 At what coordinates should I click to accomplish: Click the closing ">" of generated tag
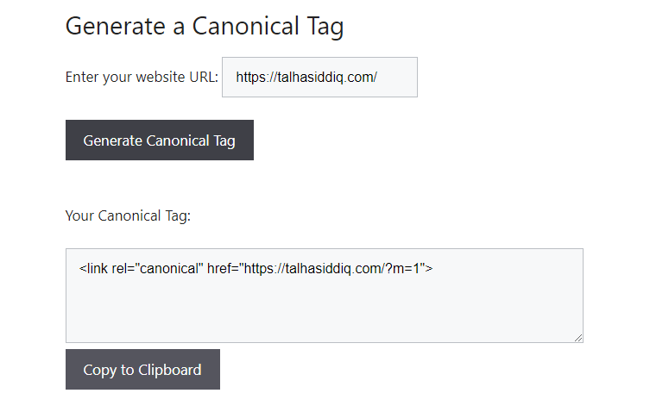pyautogui.click(x=429, y=269)
